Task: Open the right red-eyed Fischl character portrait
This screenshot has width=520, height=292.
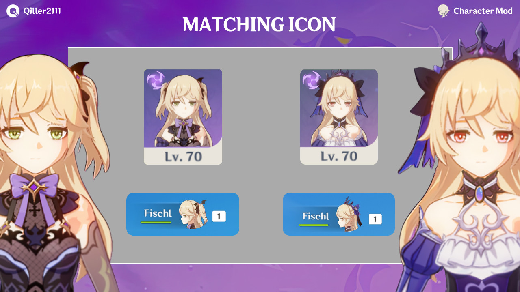Action: 339,108
